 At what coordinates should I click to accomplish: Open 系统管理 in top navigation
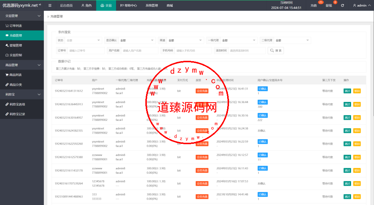[x=152, y=5]
